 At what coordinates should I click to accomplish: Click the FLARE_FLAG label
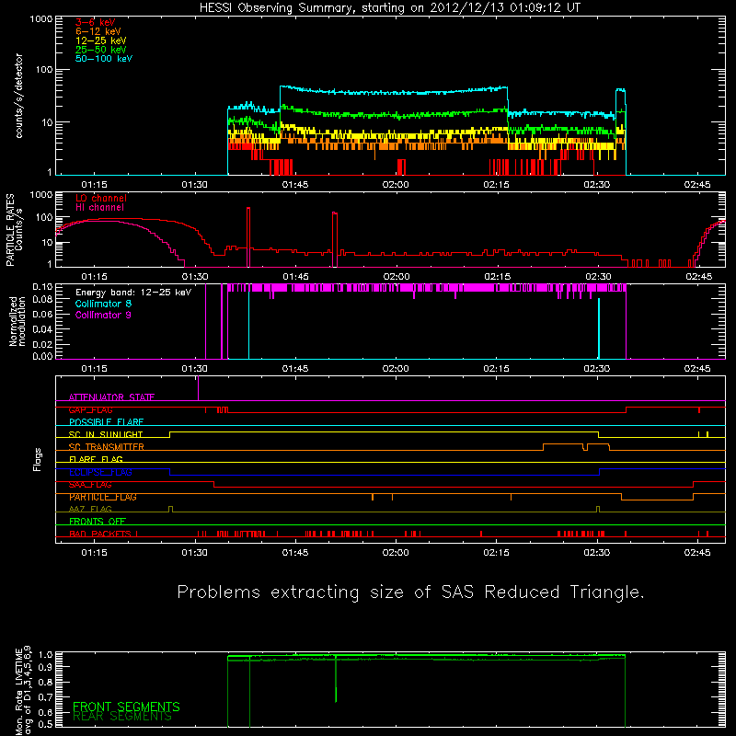tap(96, 459)
